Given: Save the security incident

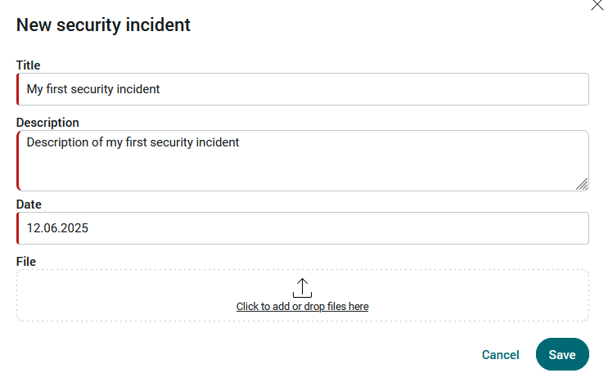Looking at the screenshot, I should coord(562,354).
